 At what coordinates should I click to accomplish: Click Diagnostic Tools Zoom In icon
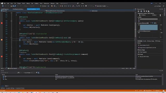[144, 11]
